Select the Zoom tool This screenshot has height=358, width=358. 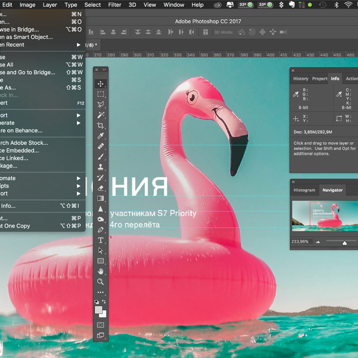tap(101, 282)
